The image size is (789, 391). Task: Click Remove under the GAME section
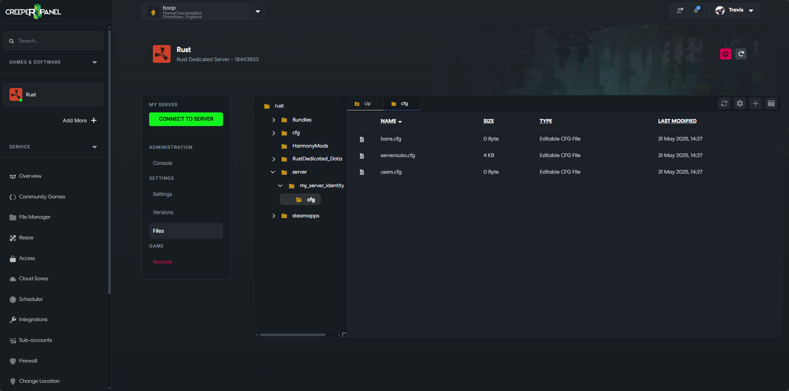point(162,262)
